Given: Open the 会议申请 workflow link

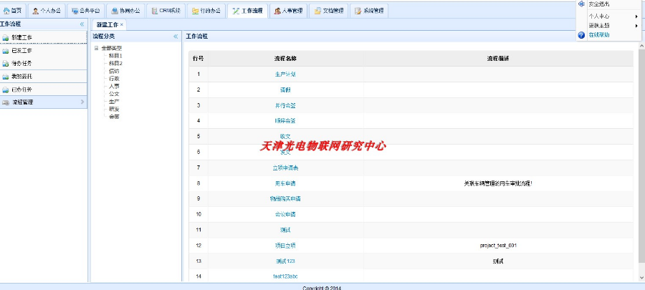Looking at the screenshot, I should (285, 214).
